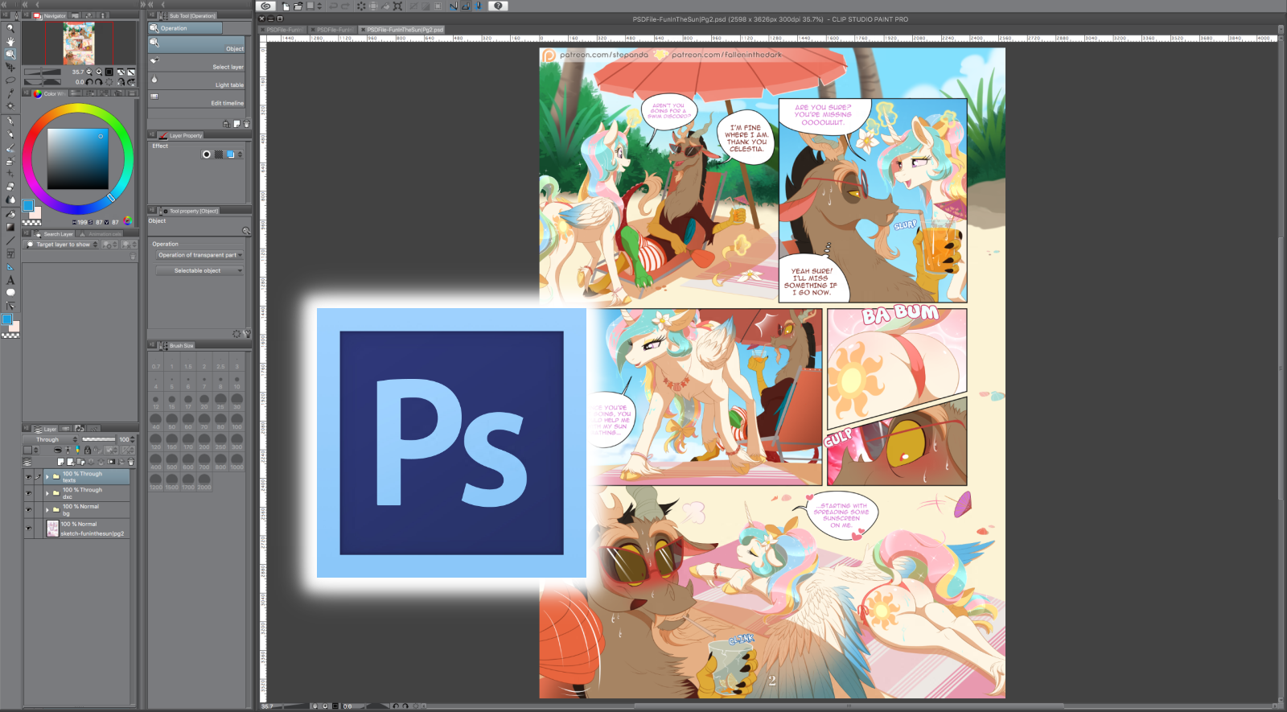1287x712 pixels.
Task: Delete layer with trash icon
Action: [131, 462]
